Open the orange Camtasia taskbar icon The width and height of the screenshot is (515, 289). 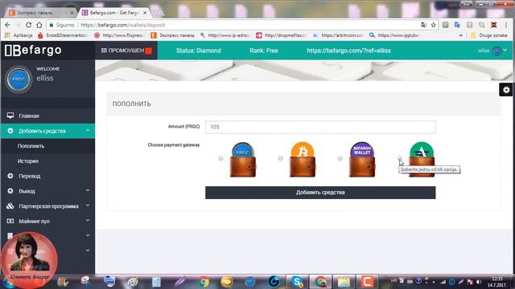367,282
